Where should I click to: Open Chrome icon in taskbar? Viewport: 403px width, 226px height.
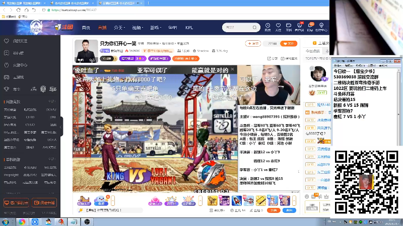(x=22, y=221)
